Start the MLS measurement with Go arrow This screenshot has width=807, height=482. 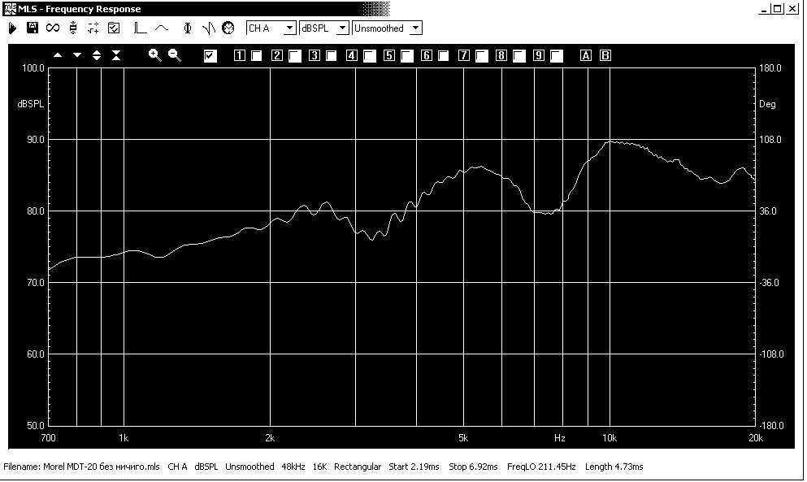(x=12, y=28)
